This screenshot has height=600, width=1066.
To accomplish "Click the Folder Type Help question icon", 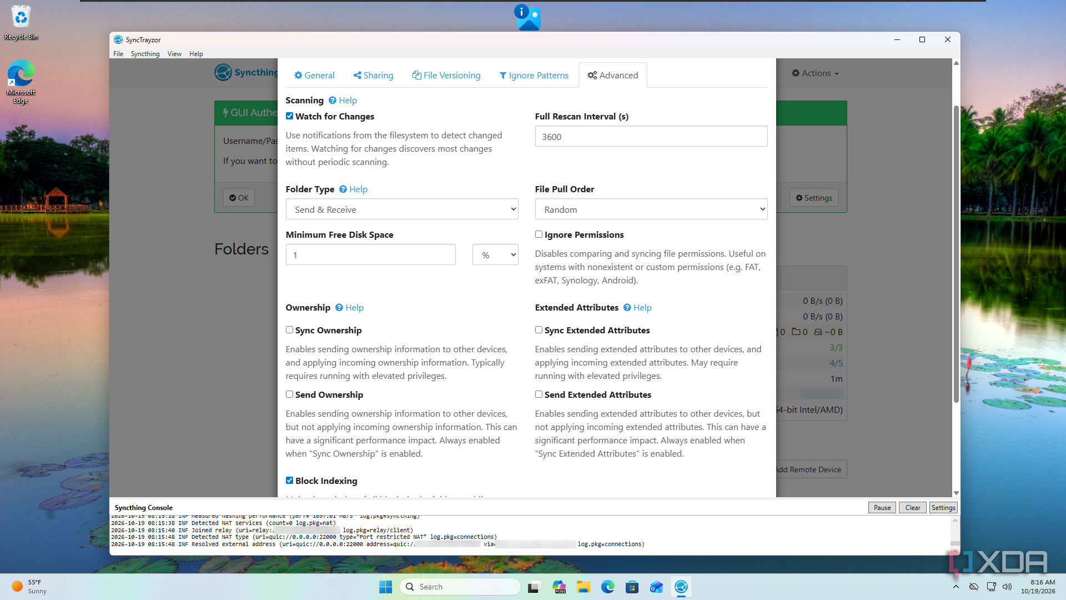I will [x=343, y=189].
